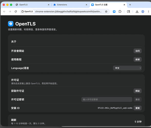Click the yellow minimize window button
Screen dimensions: 151x128
click(7, 5)
